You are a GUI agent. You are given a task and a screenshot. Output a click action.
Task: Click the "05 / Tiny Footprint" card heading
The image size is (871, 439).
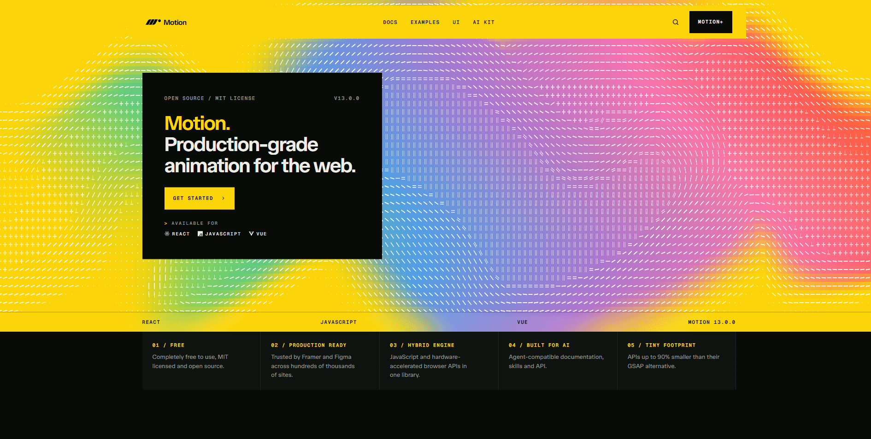pyautogui.click(x=662, y=345)
